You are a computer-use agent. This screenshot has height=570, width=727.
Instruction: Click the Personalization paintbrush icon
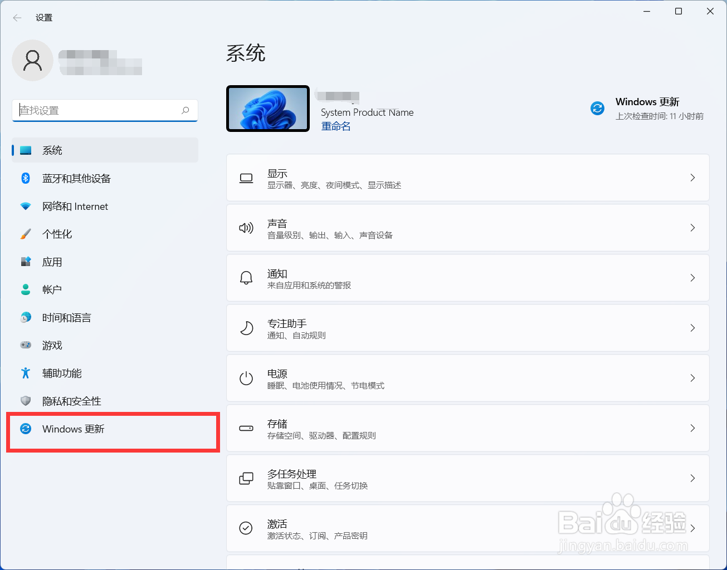pos(26,234)
